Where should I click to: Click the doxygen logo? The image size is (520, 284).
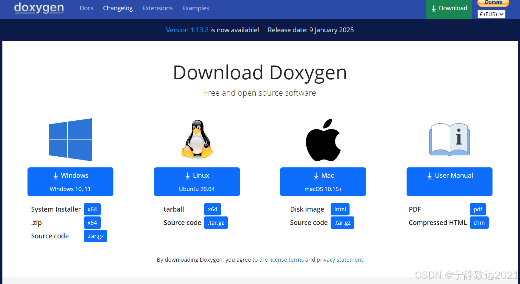pos(39,8)
